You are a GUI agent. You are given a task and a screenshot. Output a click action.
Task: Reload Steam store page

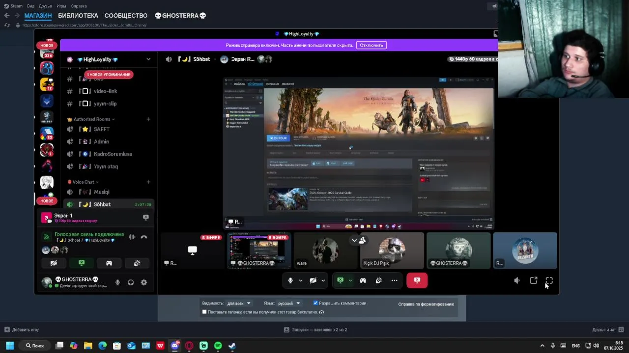[7, 25]
